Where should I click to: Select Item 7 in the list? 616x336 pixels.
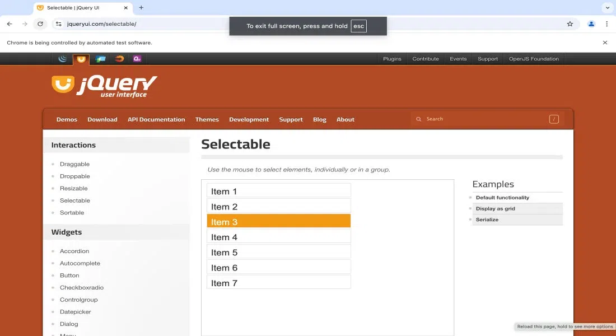click(x=278, y=282)
